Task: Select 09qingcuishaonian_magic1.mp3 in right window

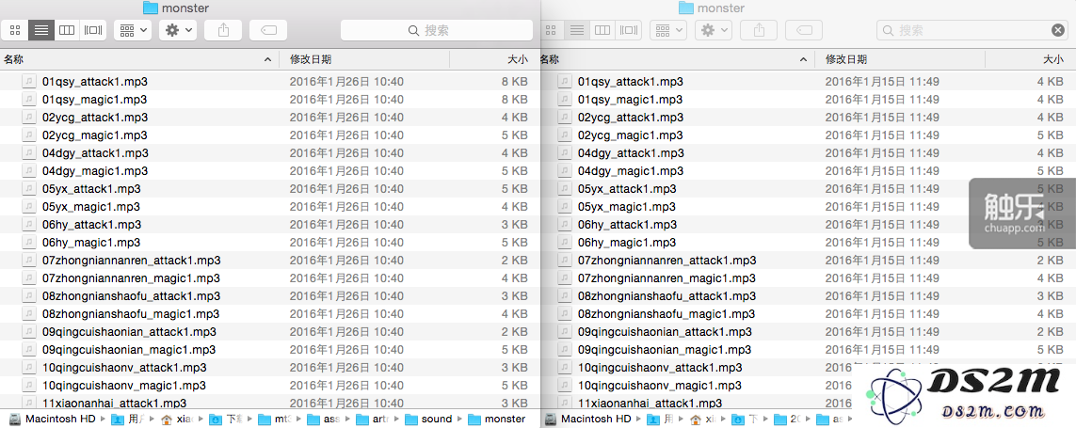Action: tap(665, 349)
